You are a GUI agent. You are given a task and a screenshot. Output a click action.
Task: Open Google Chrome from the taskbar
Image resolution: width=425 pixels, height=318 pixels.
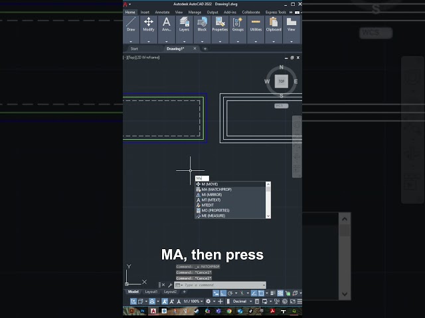[229, 311]
